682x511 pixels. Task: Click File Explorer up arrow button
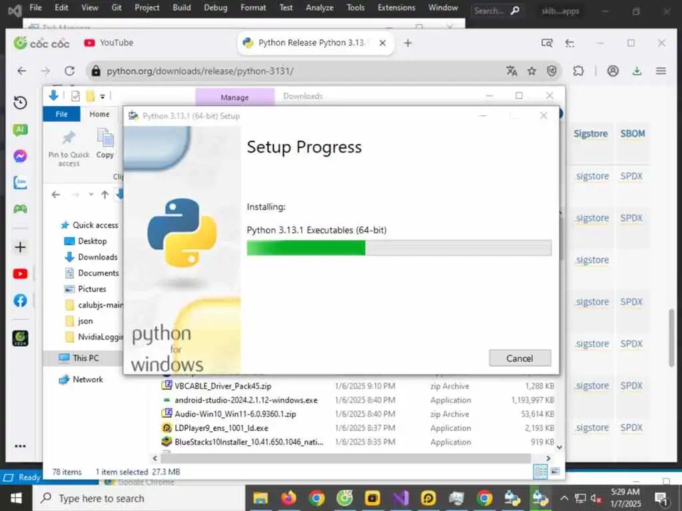(x=105, y=195)
